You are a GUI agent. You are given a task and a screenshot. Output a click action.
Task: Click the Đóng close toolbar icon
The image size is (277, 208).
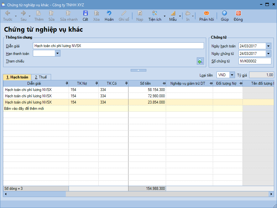click(238, 13)
